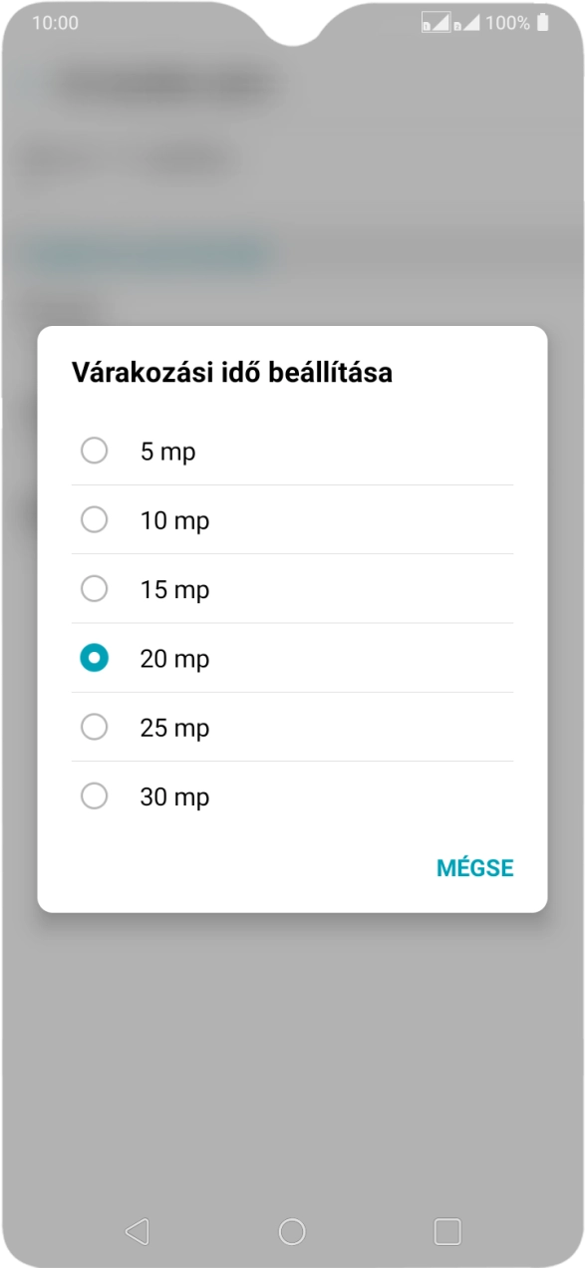Tap the 5 mp label text
The width and height of the screenshot is (585, 1268).
point(167,451)
